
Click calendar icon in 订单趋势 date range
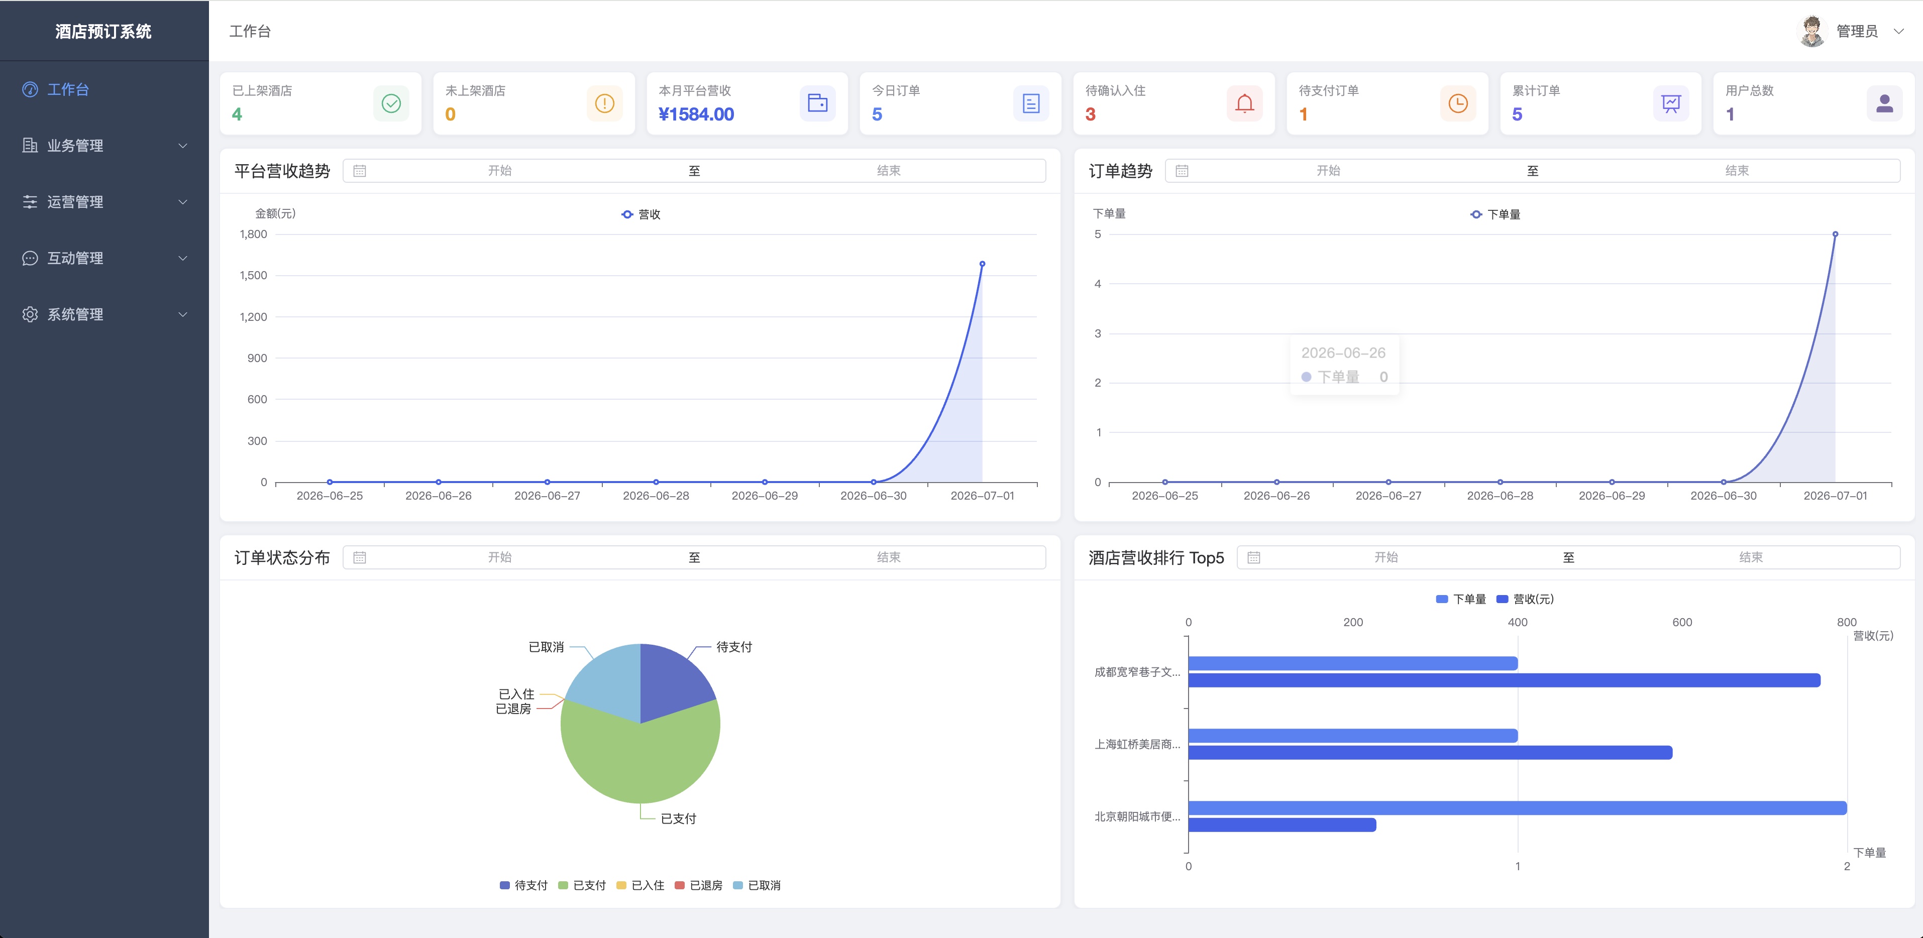coord(1182,171)
